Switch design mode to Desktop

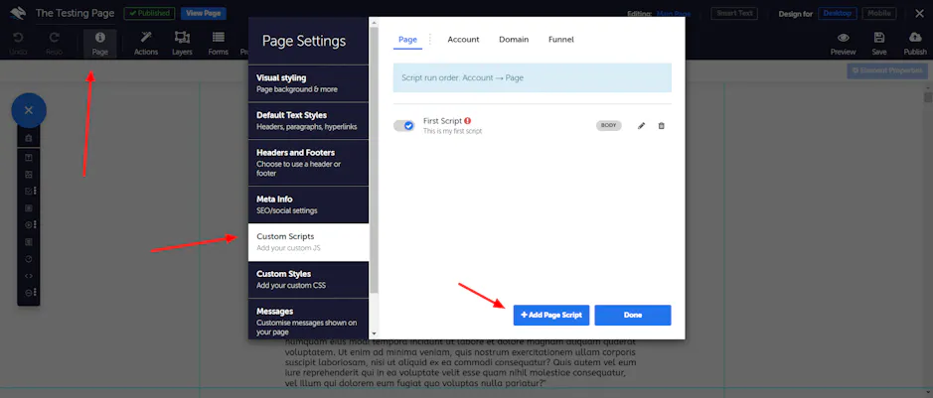click(838, 13)
